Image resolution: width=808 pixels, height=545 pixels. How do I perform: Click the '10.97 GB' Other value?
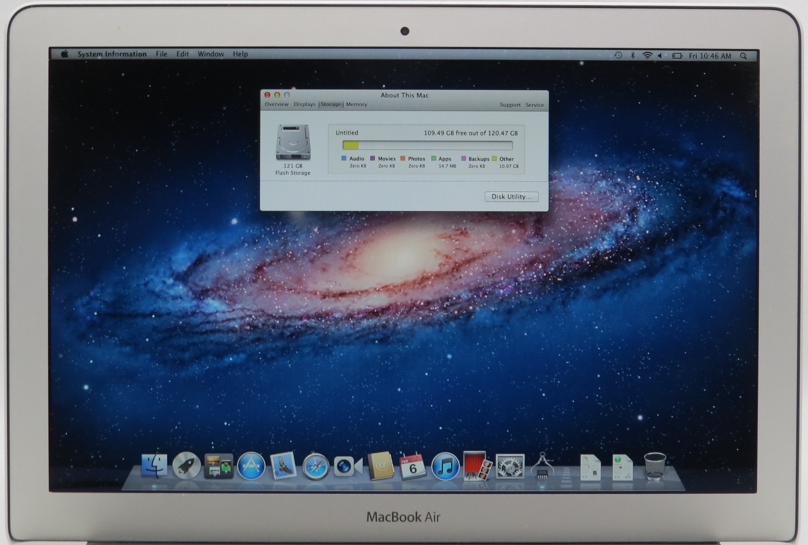(509, 166)
